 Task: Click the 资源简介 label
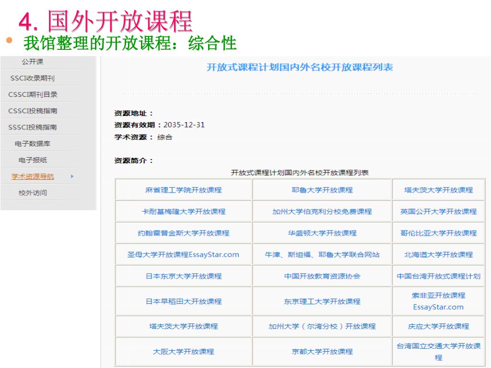tap(134, 161)
